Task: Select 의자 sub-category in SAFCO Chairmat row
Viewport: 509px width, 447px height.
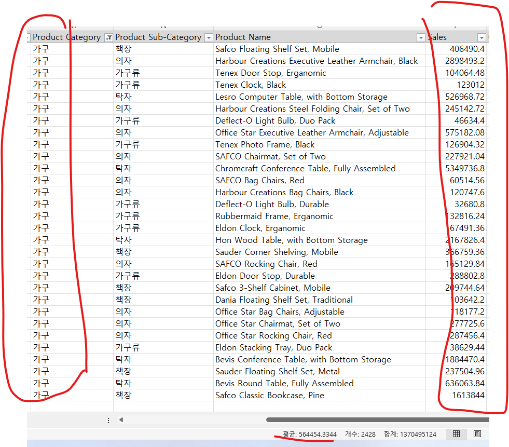Action: point(163,157)
